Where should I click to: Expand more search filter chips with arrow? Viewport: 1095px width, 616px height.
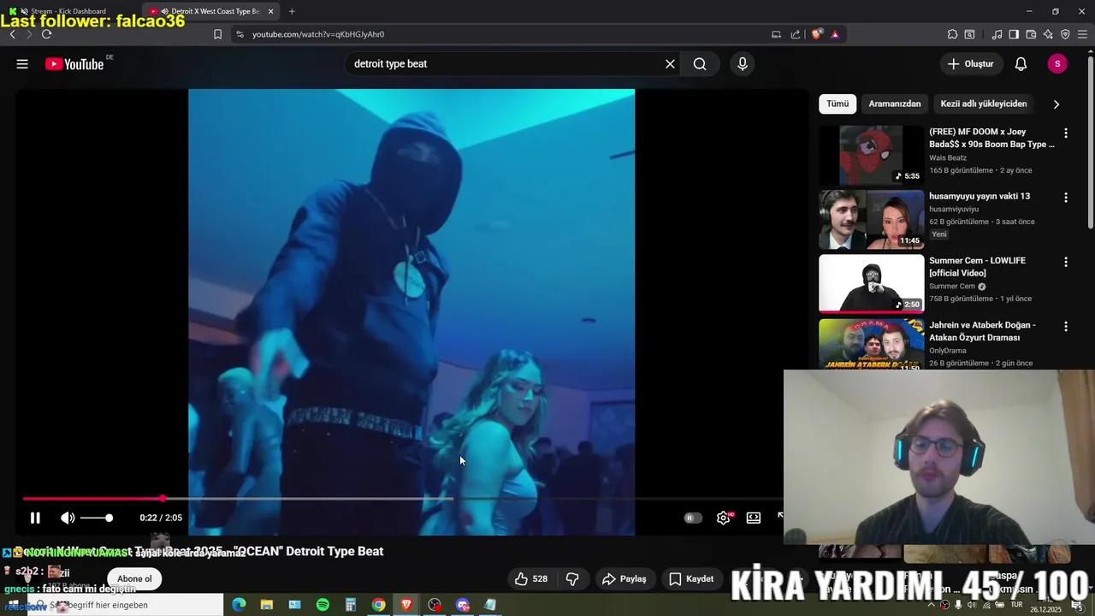coord(1057,104)
